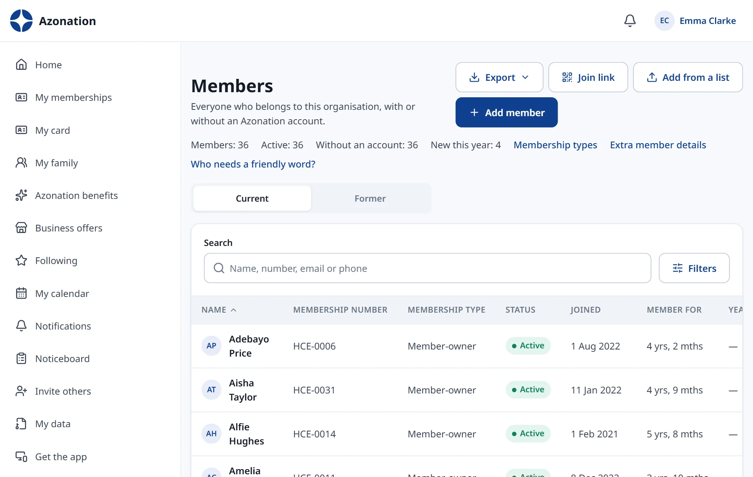
Task: Open the Filters panel
Action: coord(694,268)
